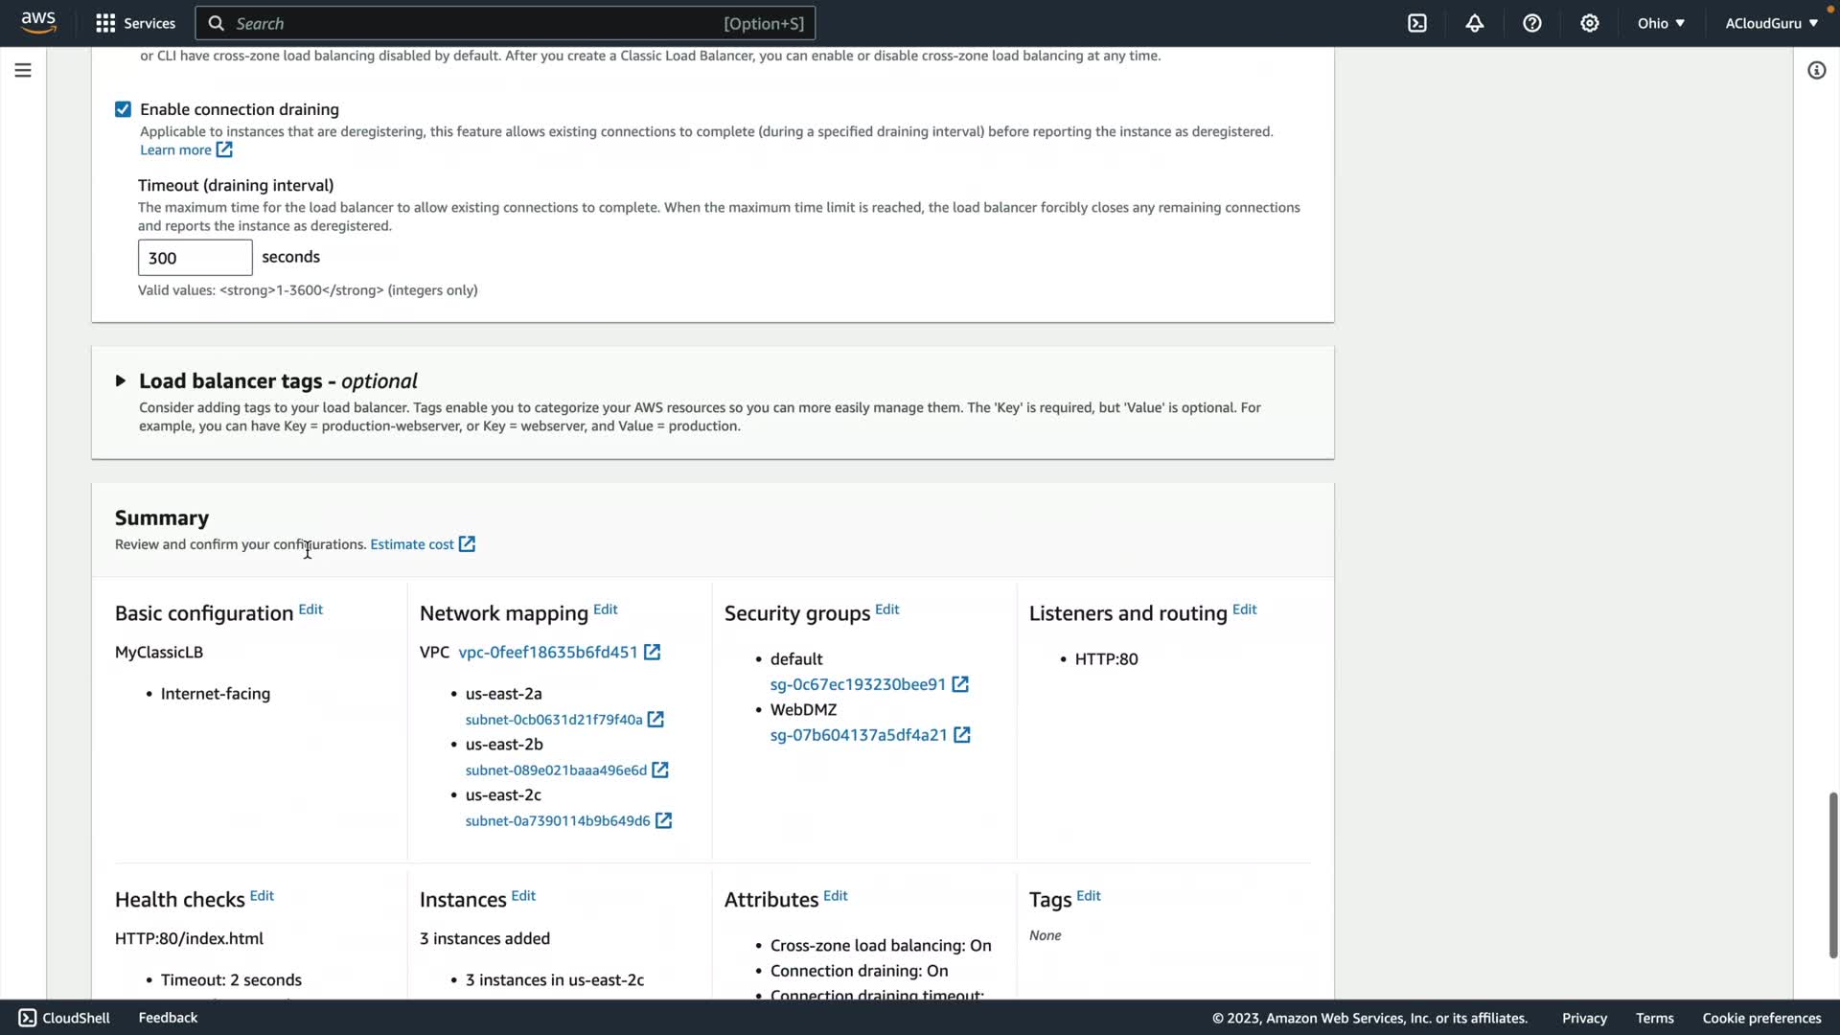Open the settings gear icon

[1590, 23]
